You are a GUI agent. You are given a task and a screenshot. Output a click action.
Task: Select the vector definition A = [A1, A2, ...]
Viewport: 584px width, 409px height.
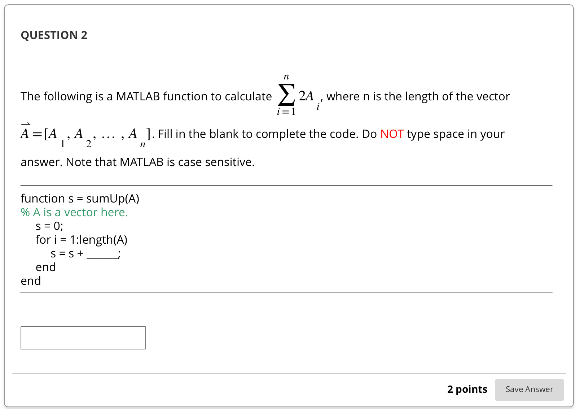[x=83, y=135]
